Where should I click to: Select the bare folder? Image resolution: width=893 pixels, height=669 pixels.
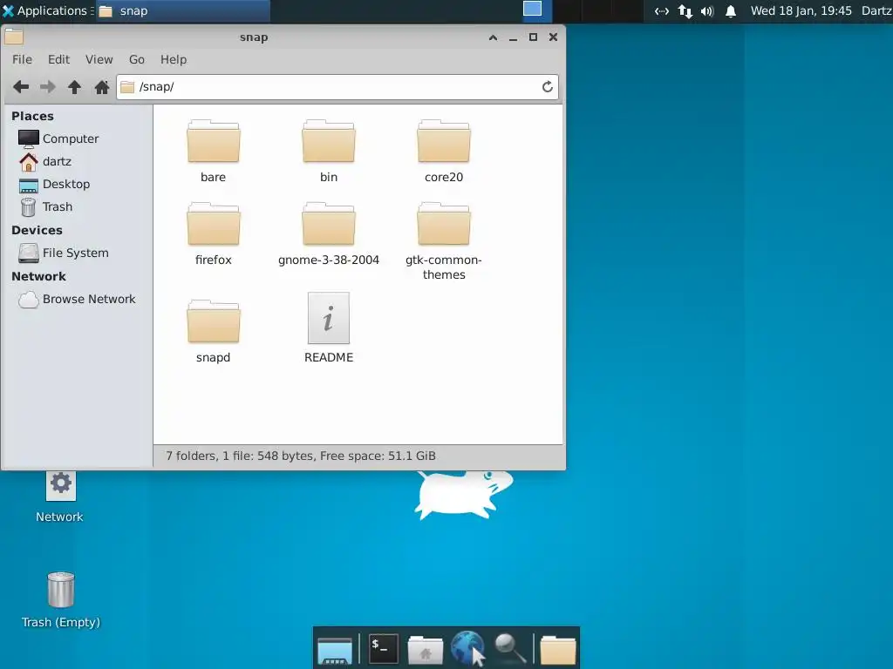point(213,152)
